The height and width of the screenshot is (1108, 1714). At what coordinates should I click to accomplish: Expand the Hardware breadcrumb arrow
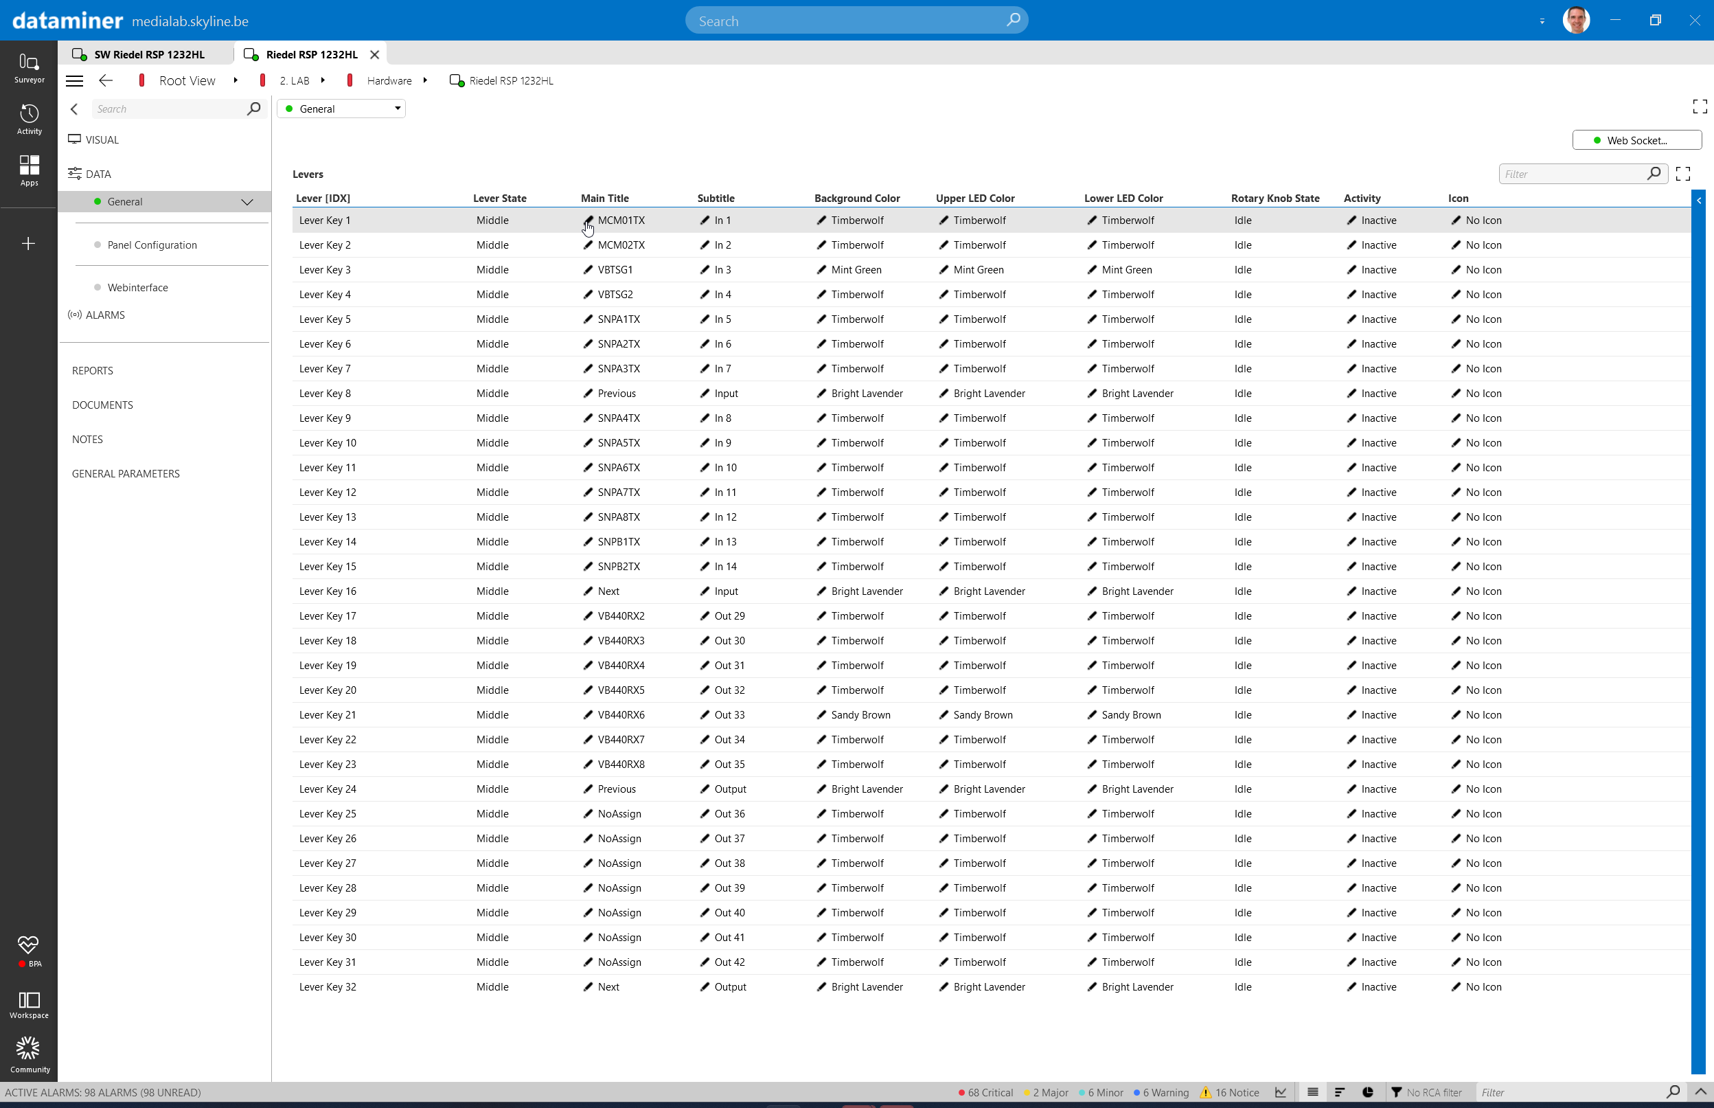425,80
